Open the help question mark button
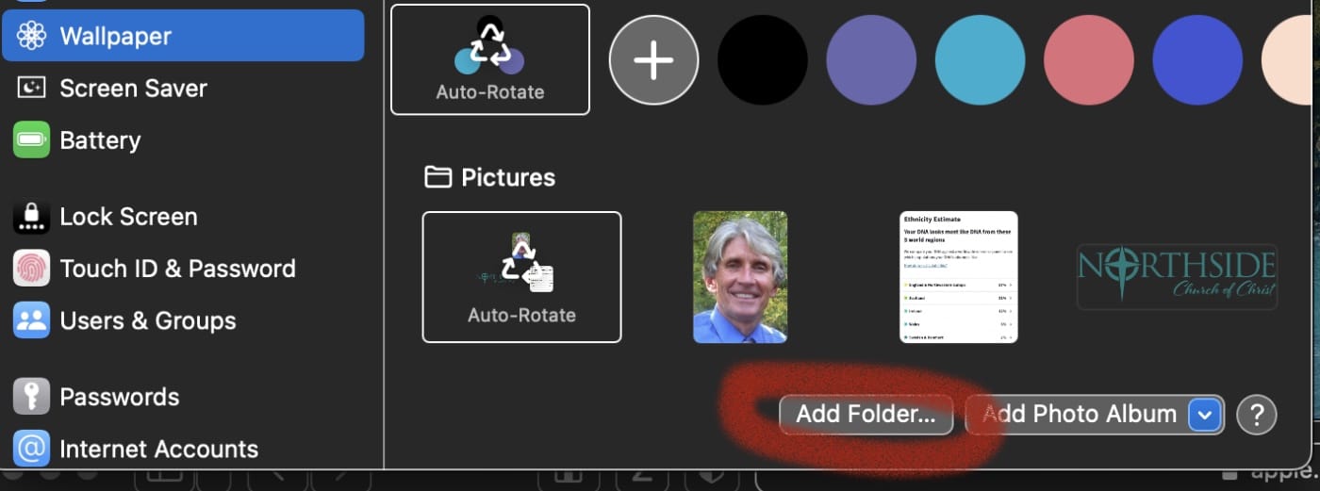 point(1256,415)
